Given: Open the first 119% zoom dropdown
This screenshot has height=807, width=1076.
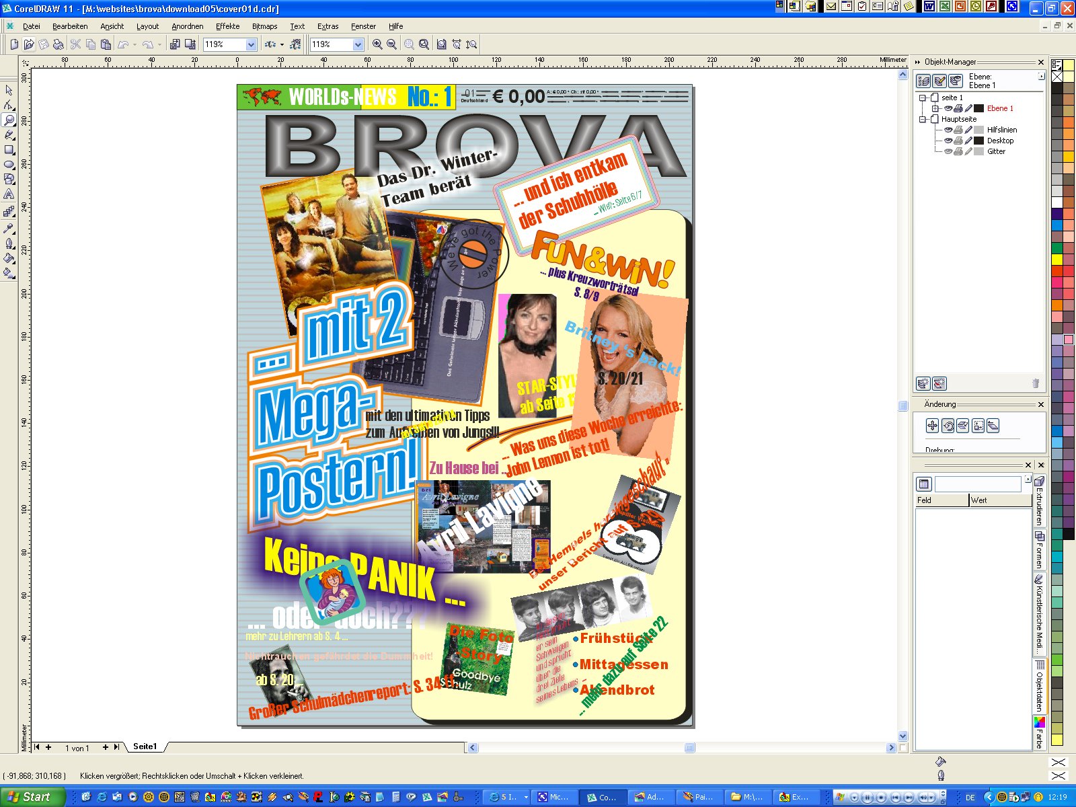Looking at the screenshot, I should coord(251,44).
